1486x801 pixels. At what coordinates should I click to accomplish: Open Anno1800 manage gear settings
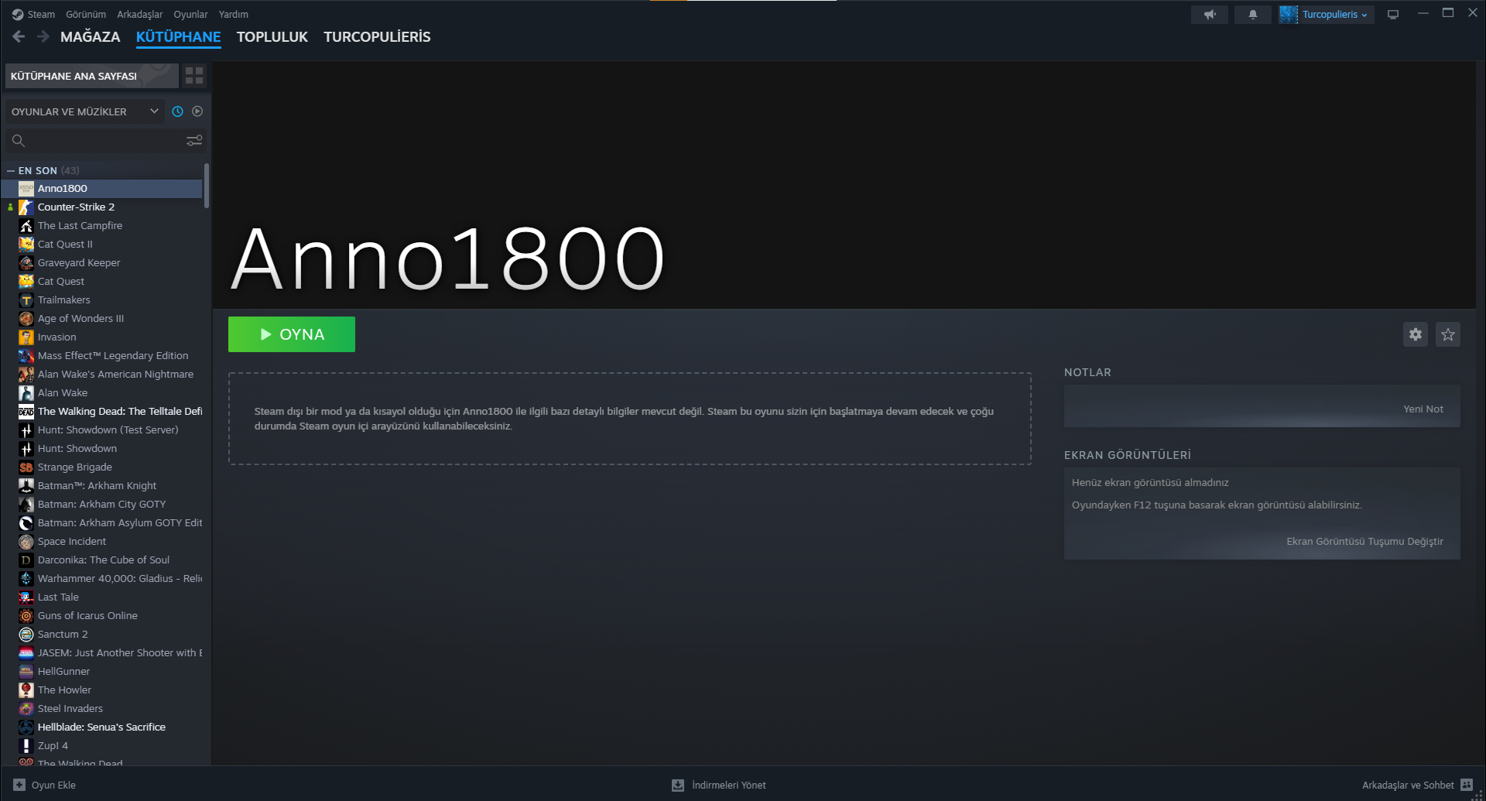point(1416,334)
